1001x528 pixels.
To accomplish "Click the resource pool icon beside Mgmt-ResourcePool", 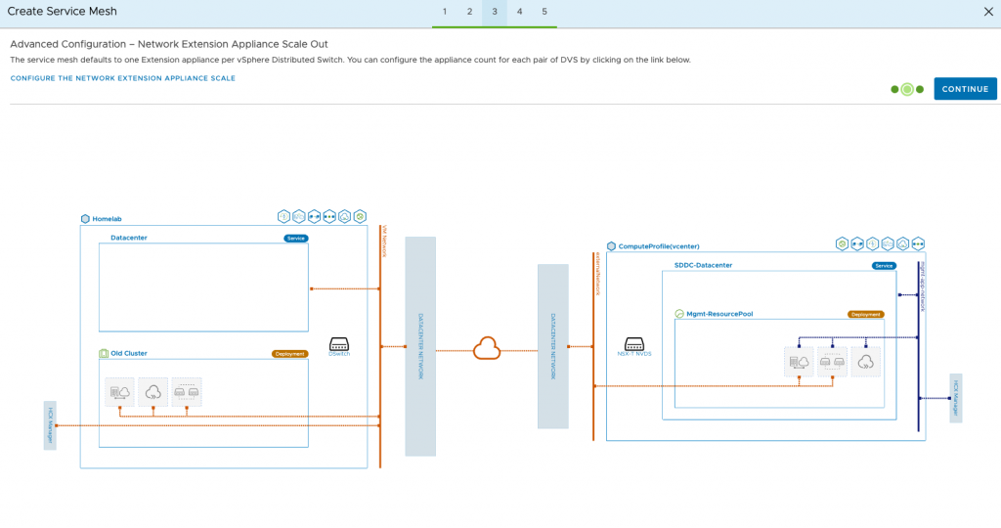I will (679, 314).
